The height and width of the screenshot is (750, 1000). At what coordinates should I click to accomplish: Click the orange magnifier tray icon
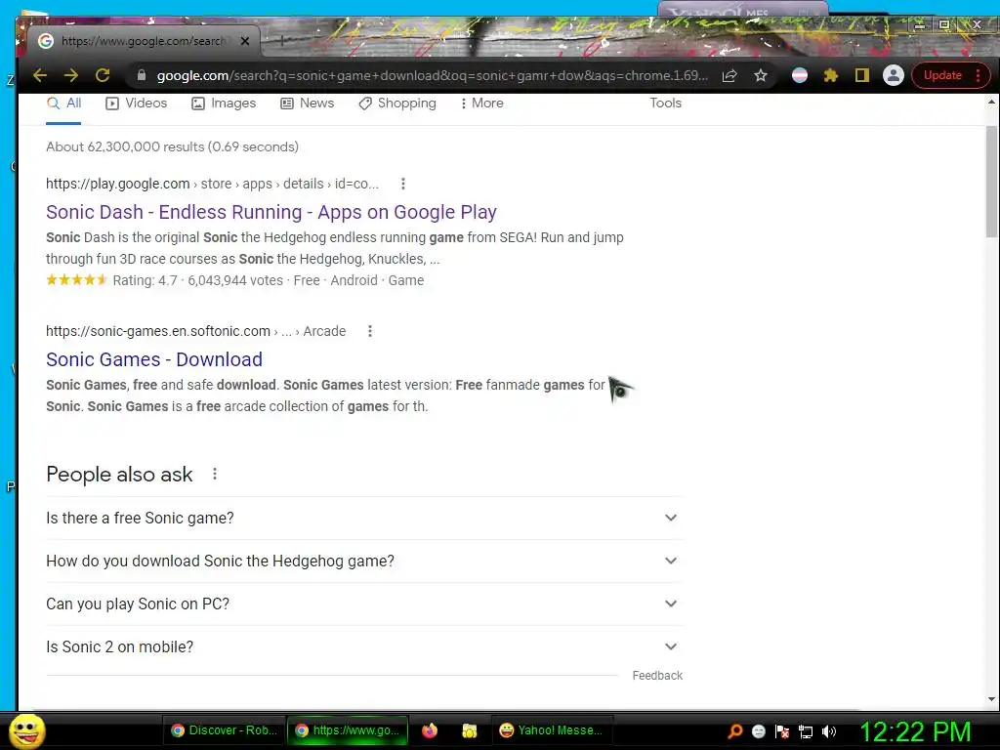[734, 730]
